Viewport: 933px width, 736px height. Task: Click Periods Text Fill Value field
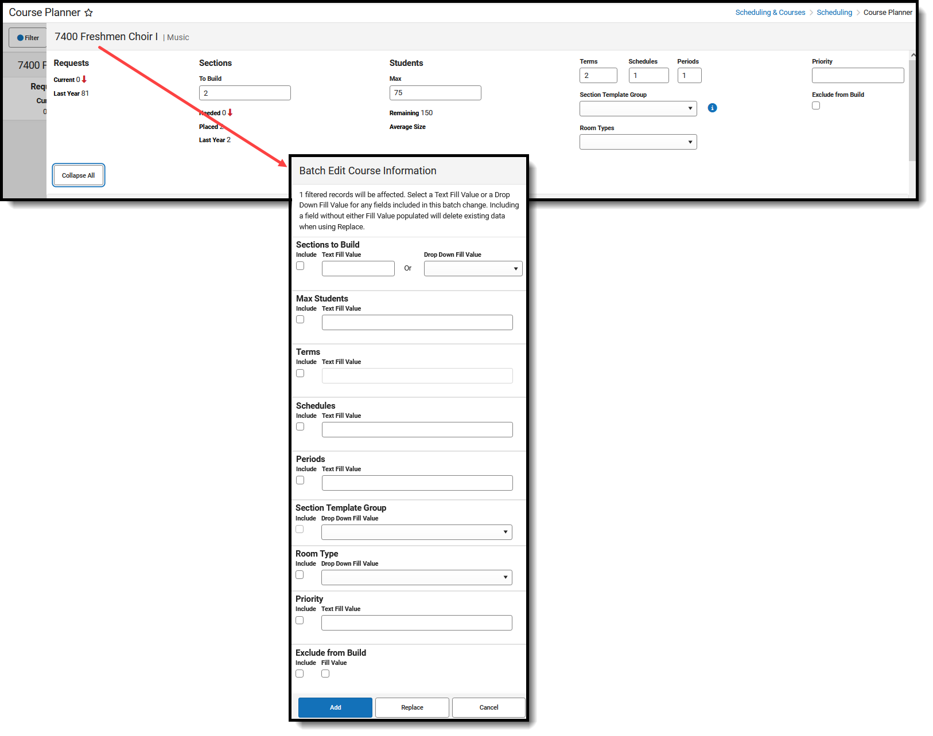click(x=417, y=483)
